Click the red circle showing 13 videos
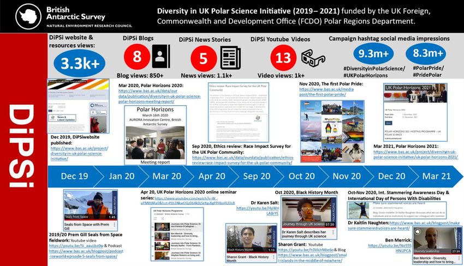464x266 pixels. tap(283, 58)
